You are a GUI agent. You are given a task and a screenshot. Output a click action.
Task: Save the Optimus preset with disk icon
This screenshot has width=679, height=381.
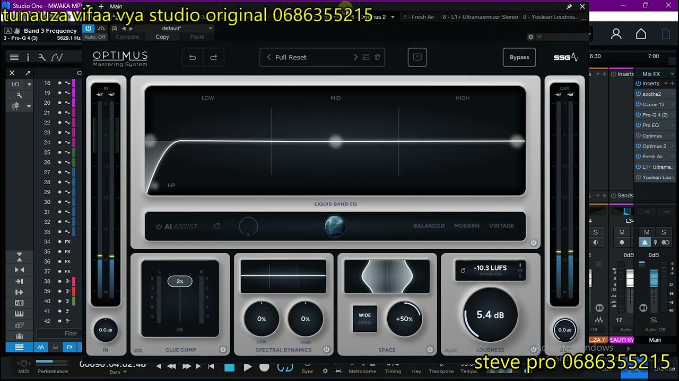(x=366, y=57)
